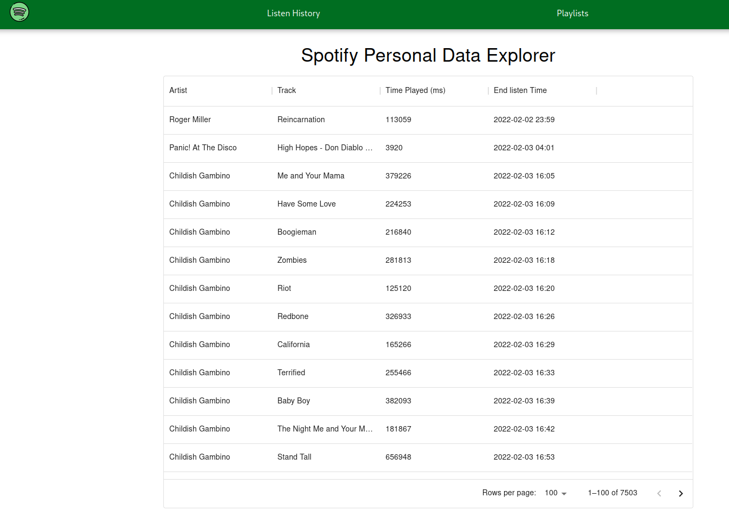729x511 pixels.
Task: Click The Night Me and Your M… track
Action: [x=325, y=429]
